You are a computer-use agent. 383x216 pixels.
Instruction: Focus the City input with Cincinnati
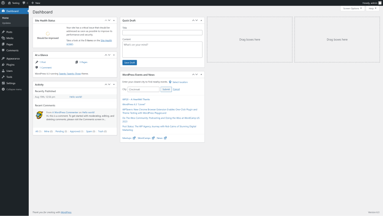click(143, 89)
